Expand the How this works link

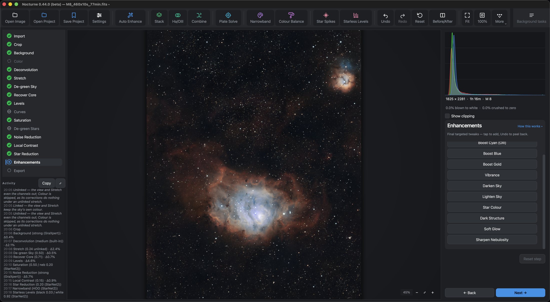[530, 126]
